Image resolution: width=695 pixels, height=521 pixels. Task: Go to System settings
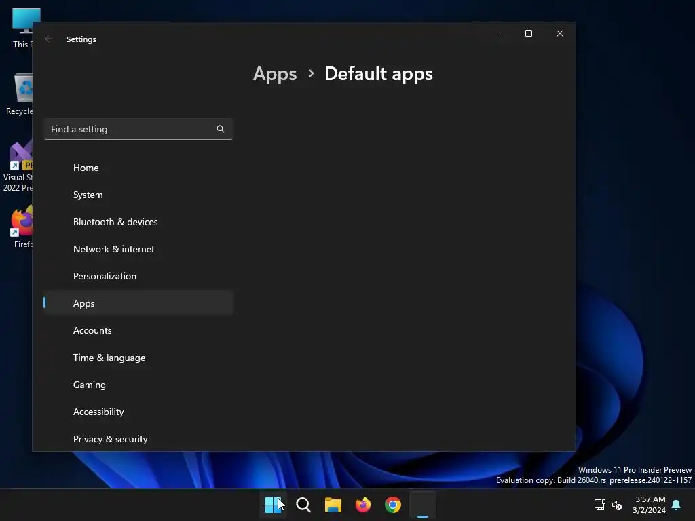(x=138, y=195)
